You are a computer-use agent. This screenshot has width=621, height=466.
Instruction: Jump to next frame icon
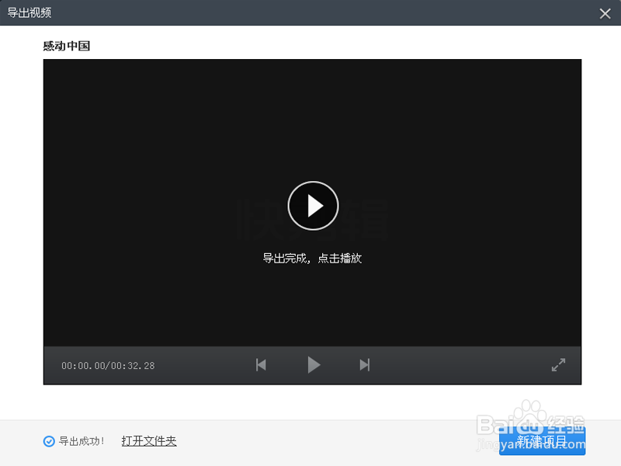coord(364,364)
